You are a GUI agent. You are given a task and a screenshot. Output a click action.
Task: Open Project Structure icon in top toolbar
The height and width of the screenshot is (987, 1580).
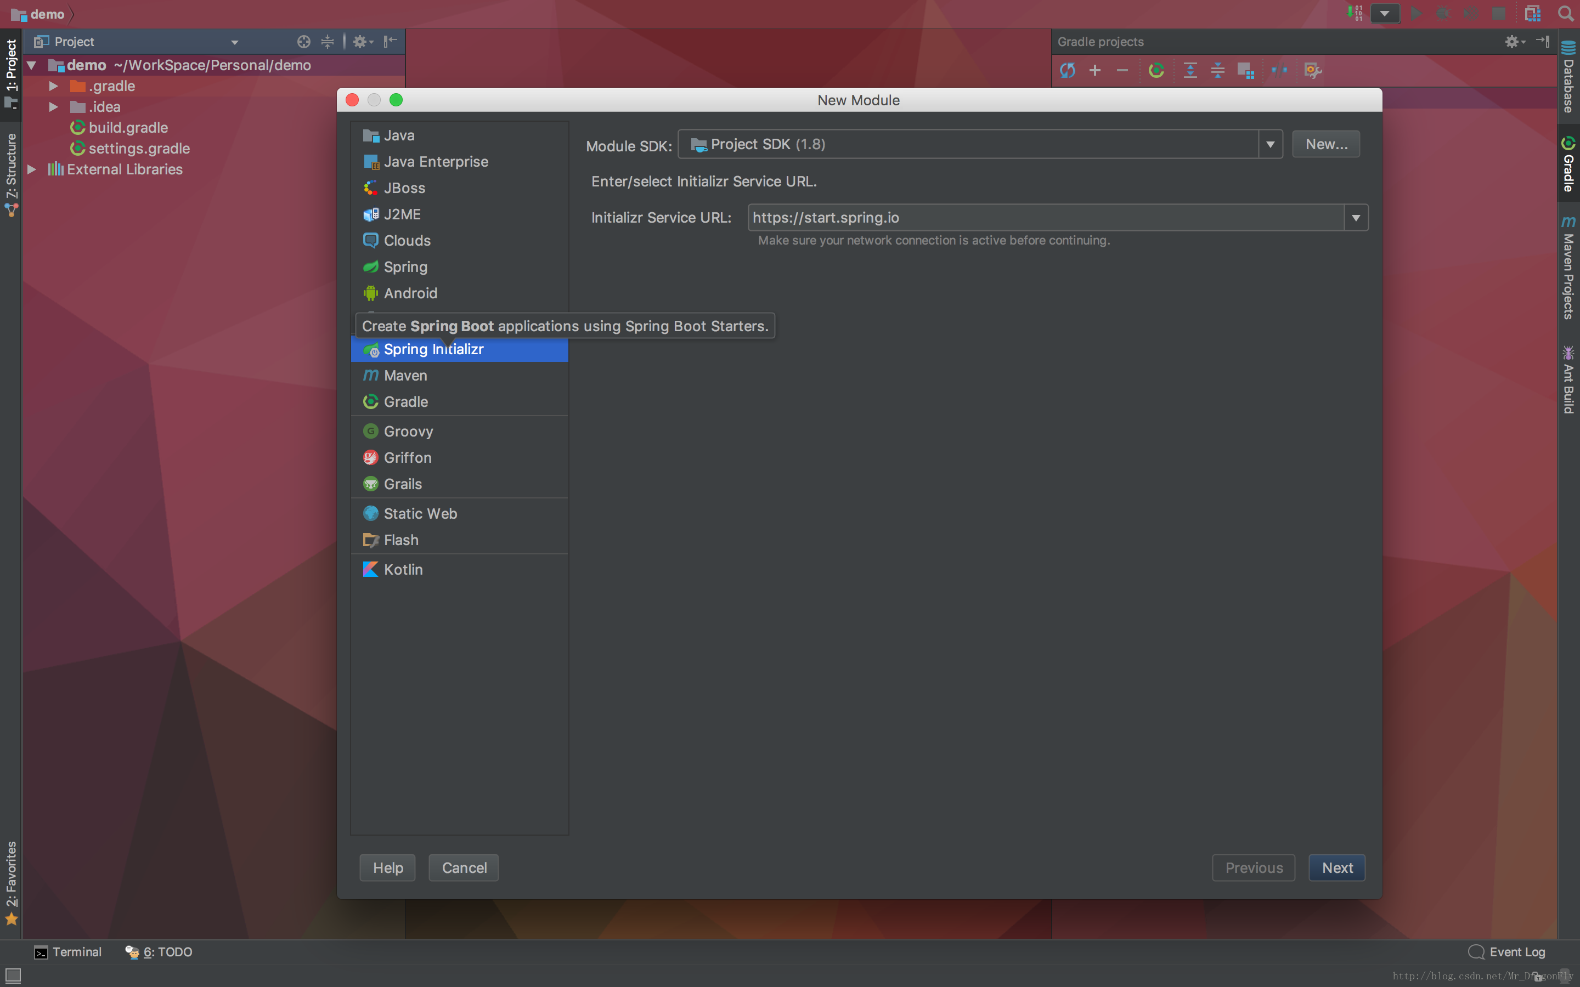[x=1532, y=13]
